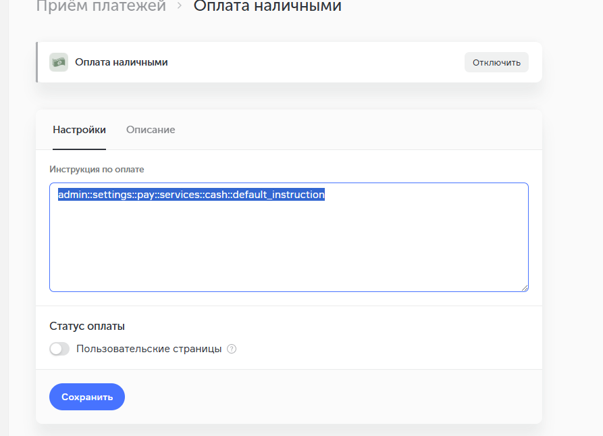This screenshot has height=436, width=603.
Task: Click the textarea resize handle in its corner
Action: (524, 287)
